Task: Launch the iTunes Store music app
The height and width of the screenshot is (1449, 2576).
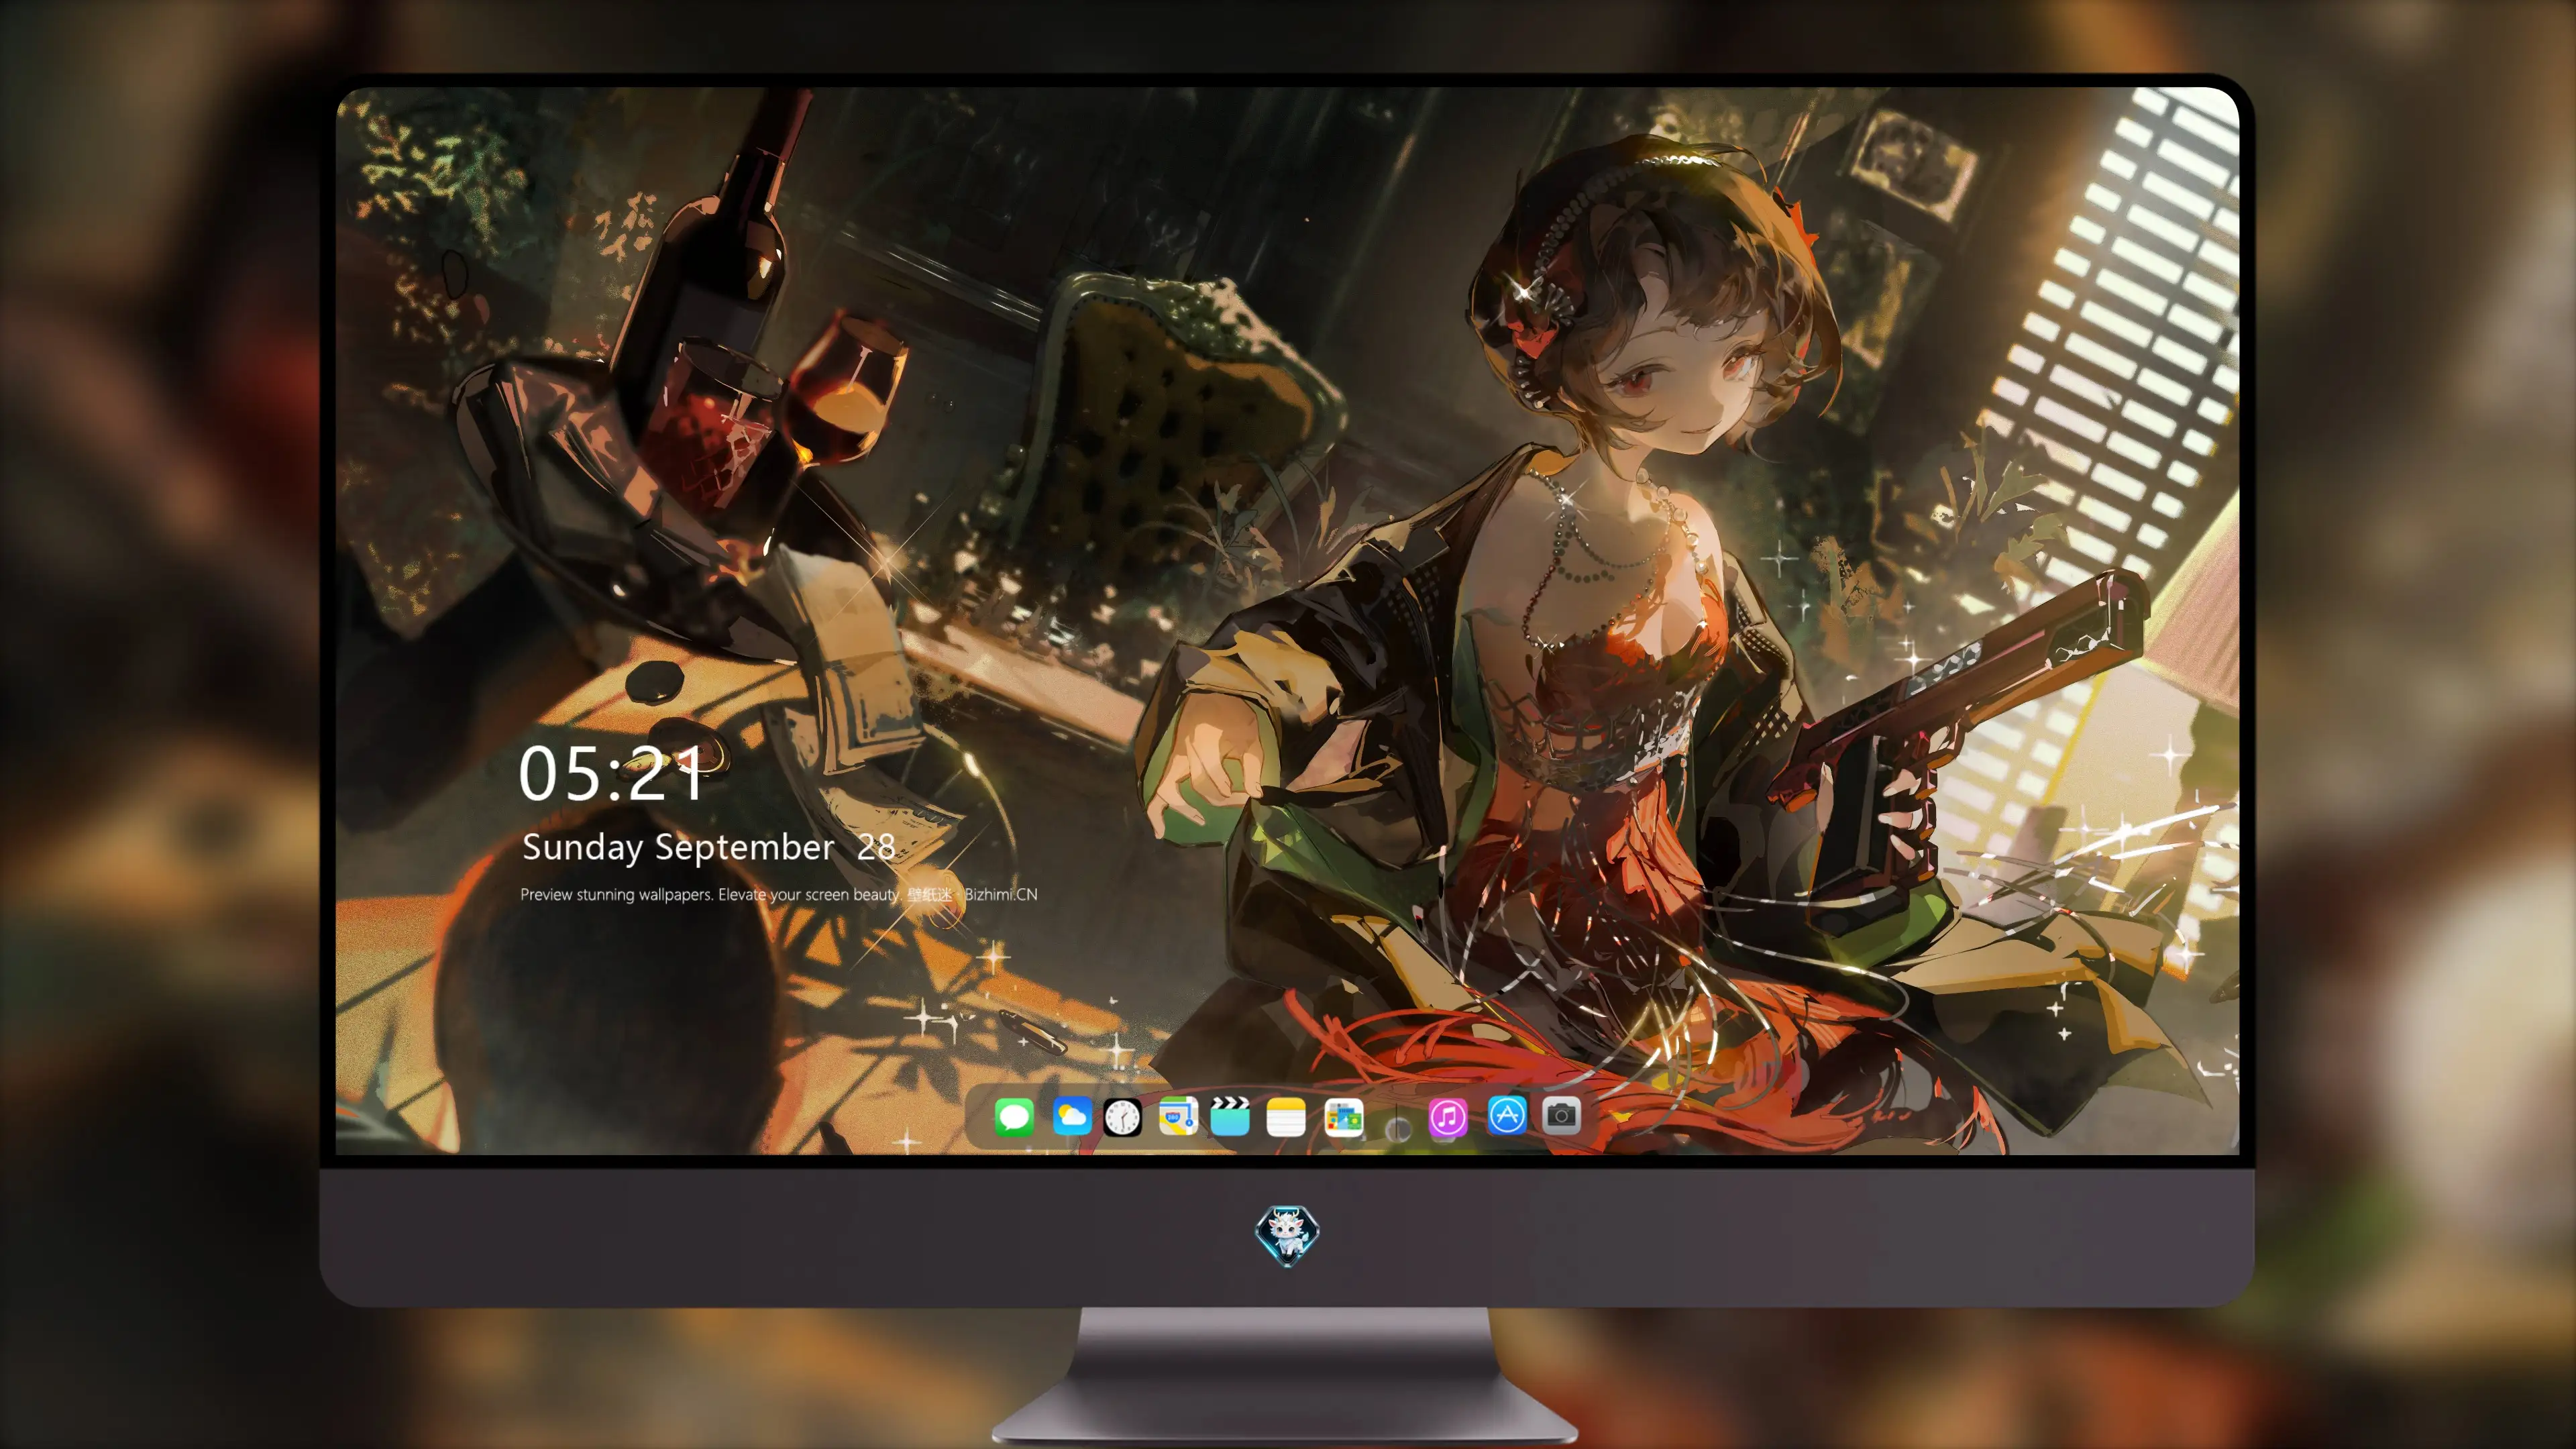Action: point(1448,1117)
